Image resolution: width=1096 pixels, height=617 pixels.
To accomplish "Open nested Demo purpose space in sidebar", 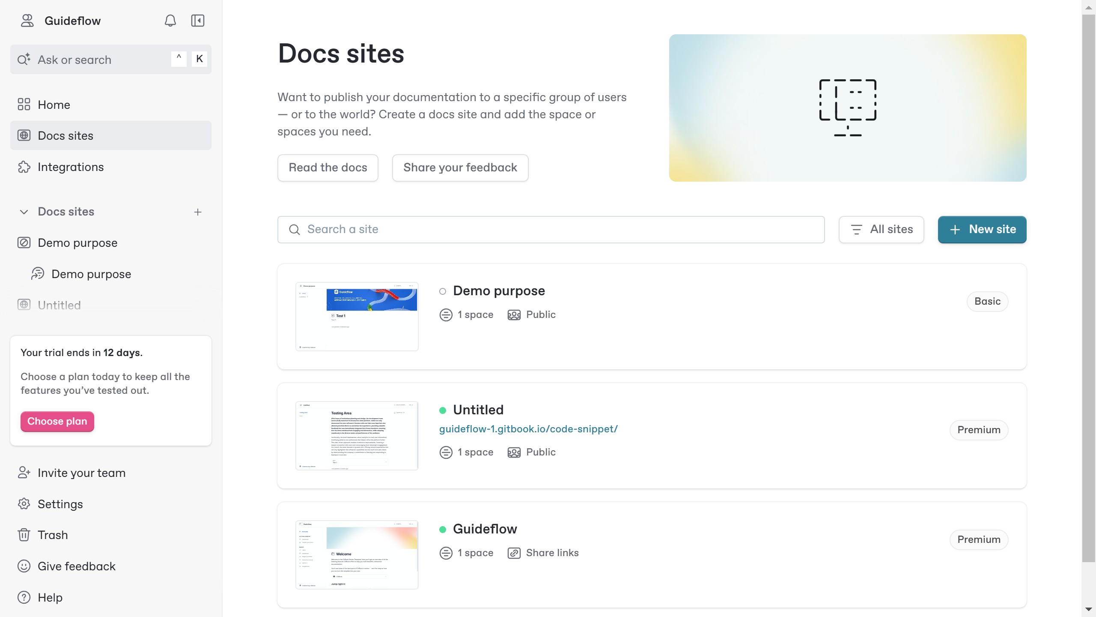I will (x=110, y=274).
